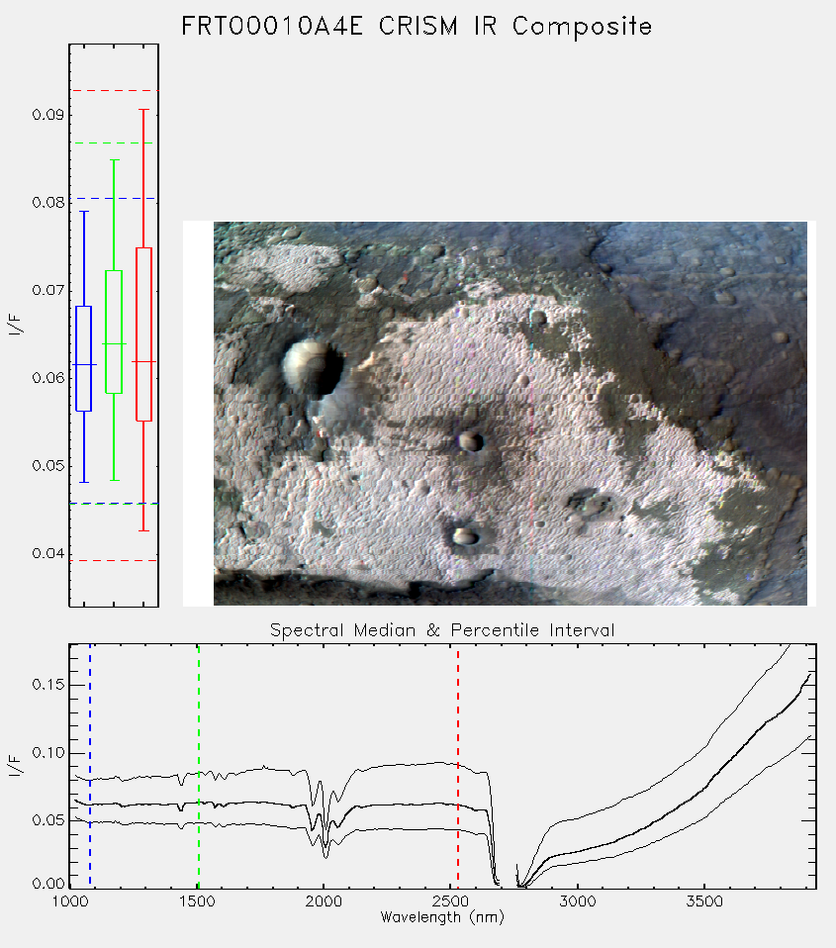The width and height of the screenshot is (836, 948).
Task: Click the blue upper dashed limit line
Action: click(x=114, y=198)
